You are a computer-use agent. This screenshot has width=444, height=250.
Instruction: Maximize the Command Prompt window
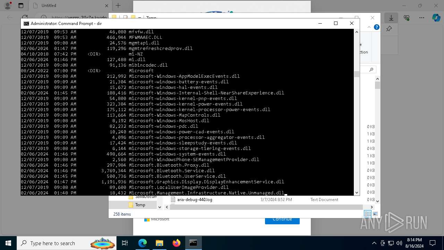pos(335,23)
